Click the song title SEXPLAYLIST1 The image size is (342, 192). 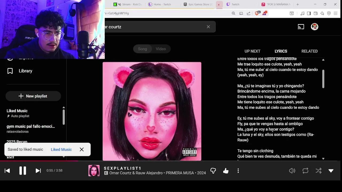click(122, 168)
